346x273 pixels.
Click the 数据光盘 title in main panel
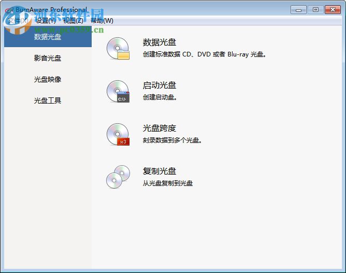coord(160,42)
